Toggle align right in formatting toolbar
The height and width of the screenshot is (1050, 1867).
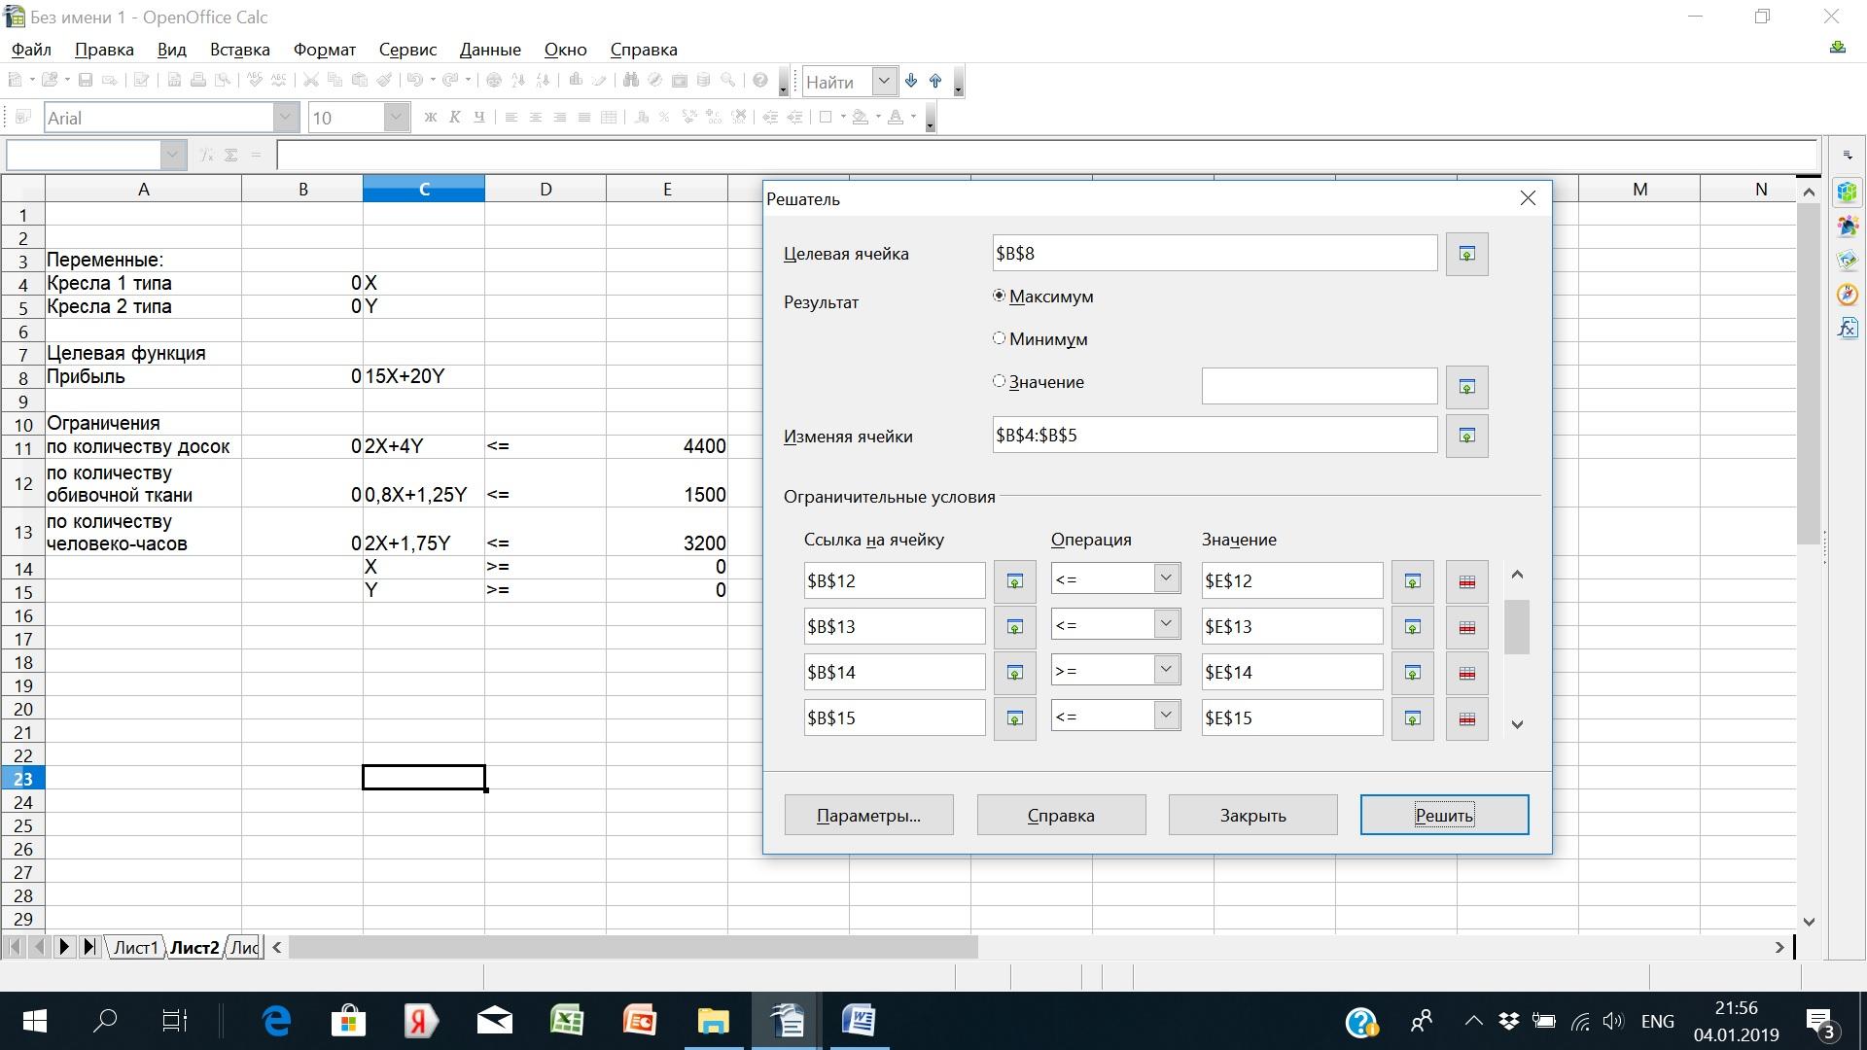tap(560, 118)
